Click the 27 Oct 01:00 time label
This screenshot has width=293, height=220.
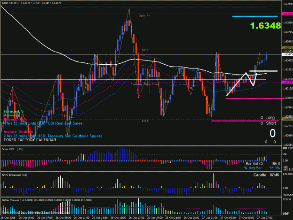[210, 218]
